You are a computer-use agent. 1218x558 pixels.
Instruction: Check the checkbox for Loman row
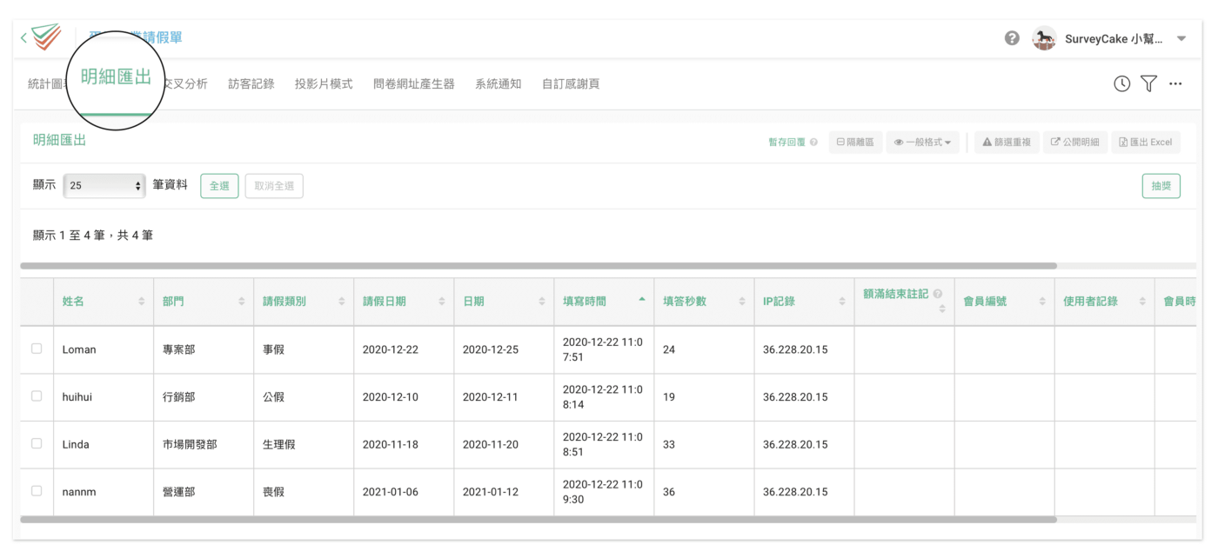click(37, 349)
